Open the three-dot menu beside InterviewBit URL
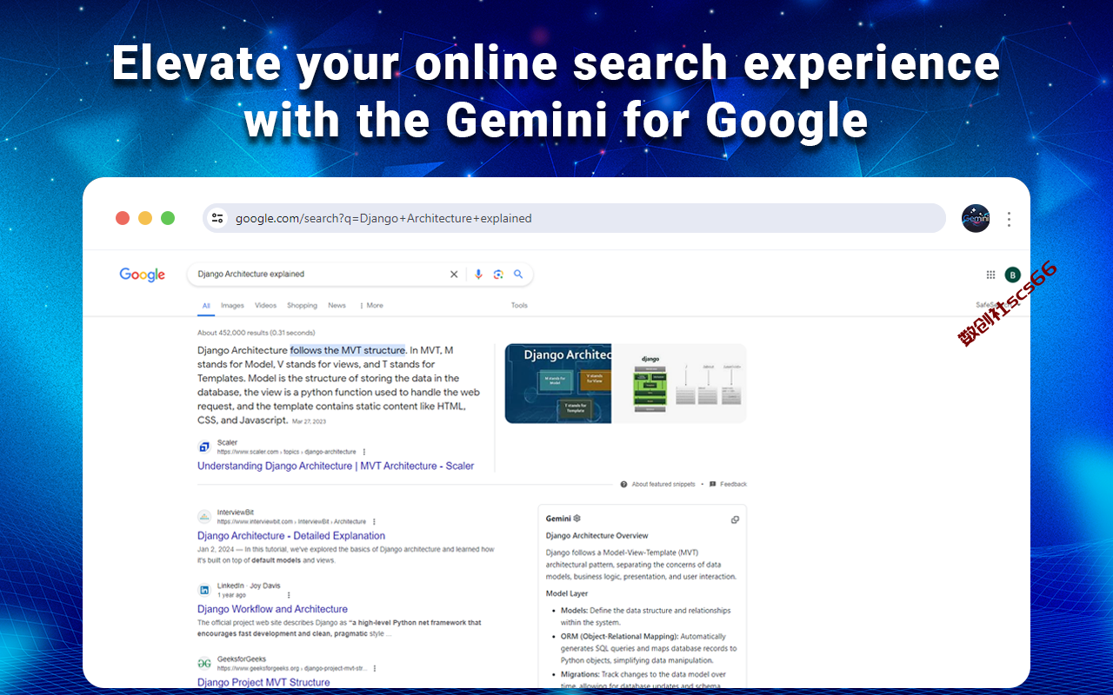 (x=374, y=521)
